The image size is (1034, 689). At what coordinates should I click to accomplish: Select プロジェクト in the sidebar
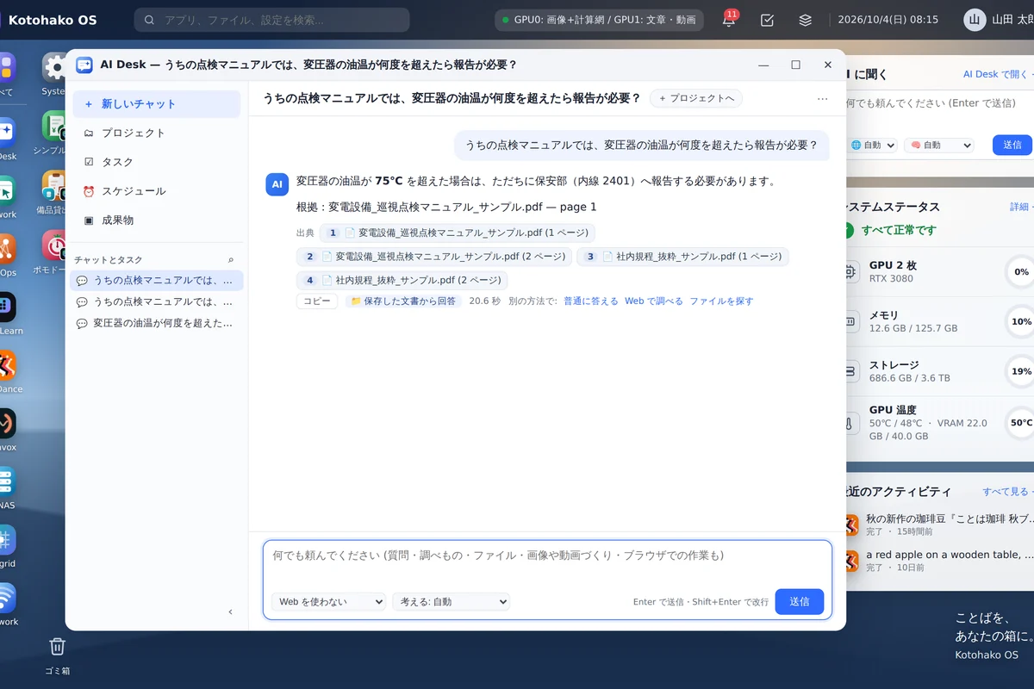(156, 133)
